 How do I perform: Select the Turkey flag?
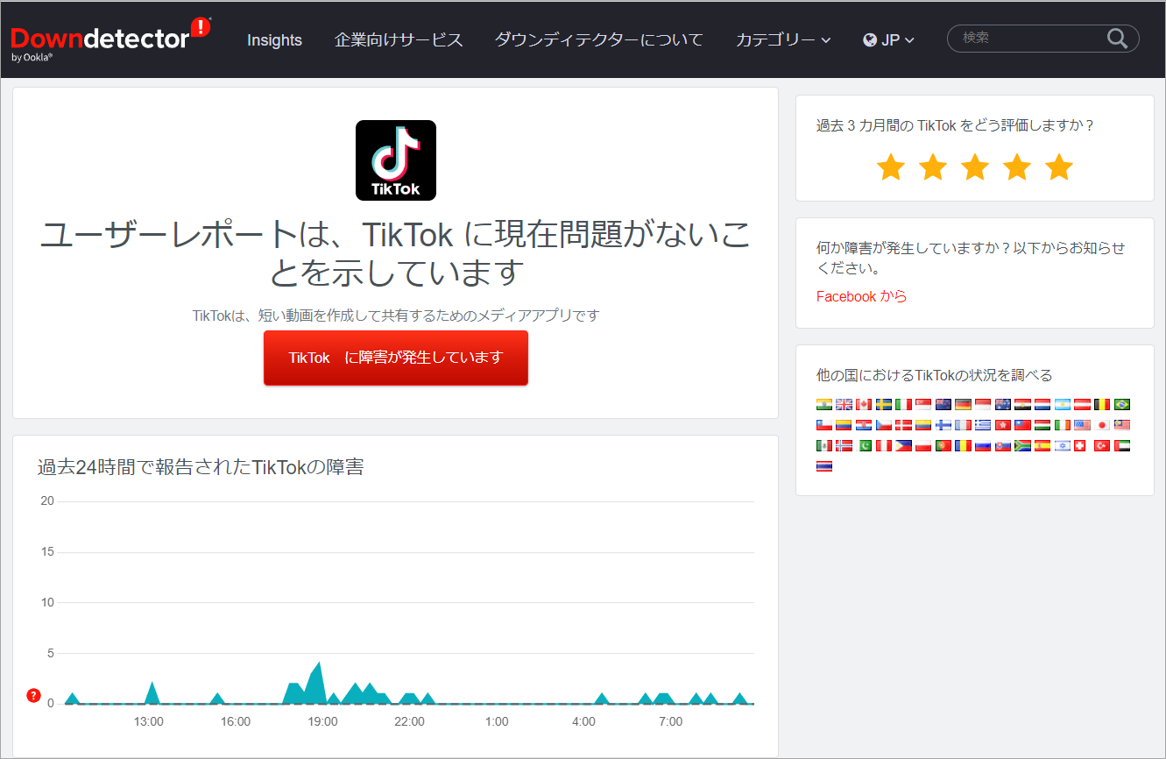click(1102, 445)
